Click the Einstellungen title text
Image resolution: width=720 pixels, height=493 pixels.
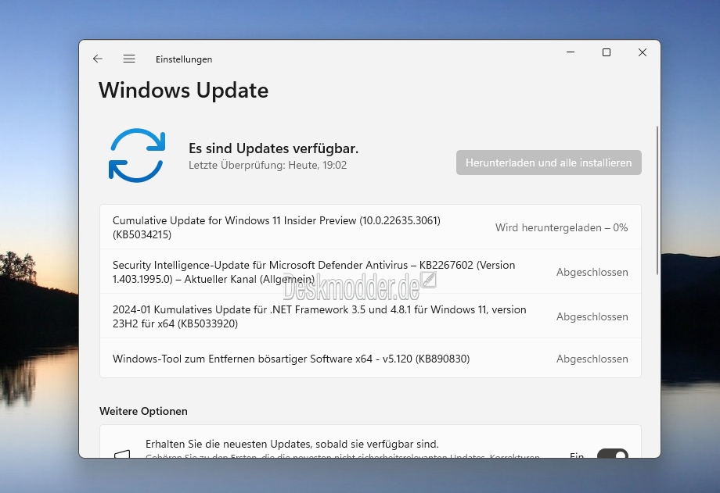coord(184,59)
